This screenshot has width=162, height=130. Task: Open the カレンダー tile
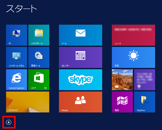pos(80,57)
